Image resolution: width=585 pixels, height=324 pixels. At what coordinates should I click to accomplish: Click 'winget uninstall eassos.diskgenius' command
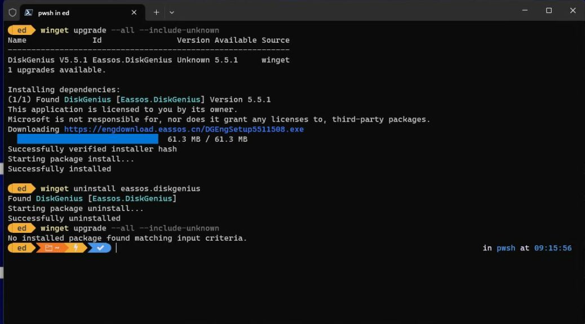(x=120, y=188)
